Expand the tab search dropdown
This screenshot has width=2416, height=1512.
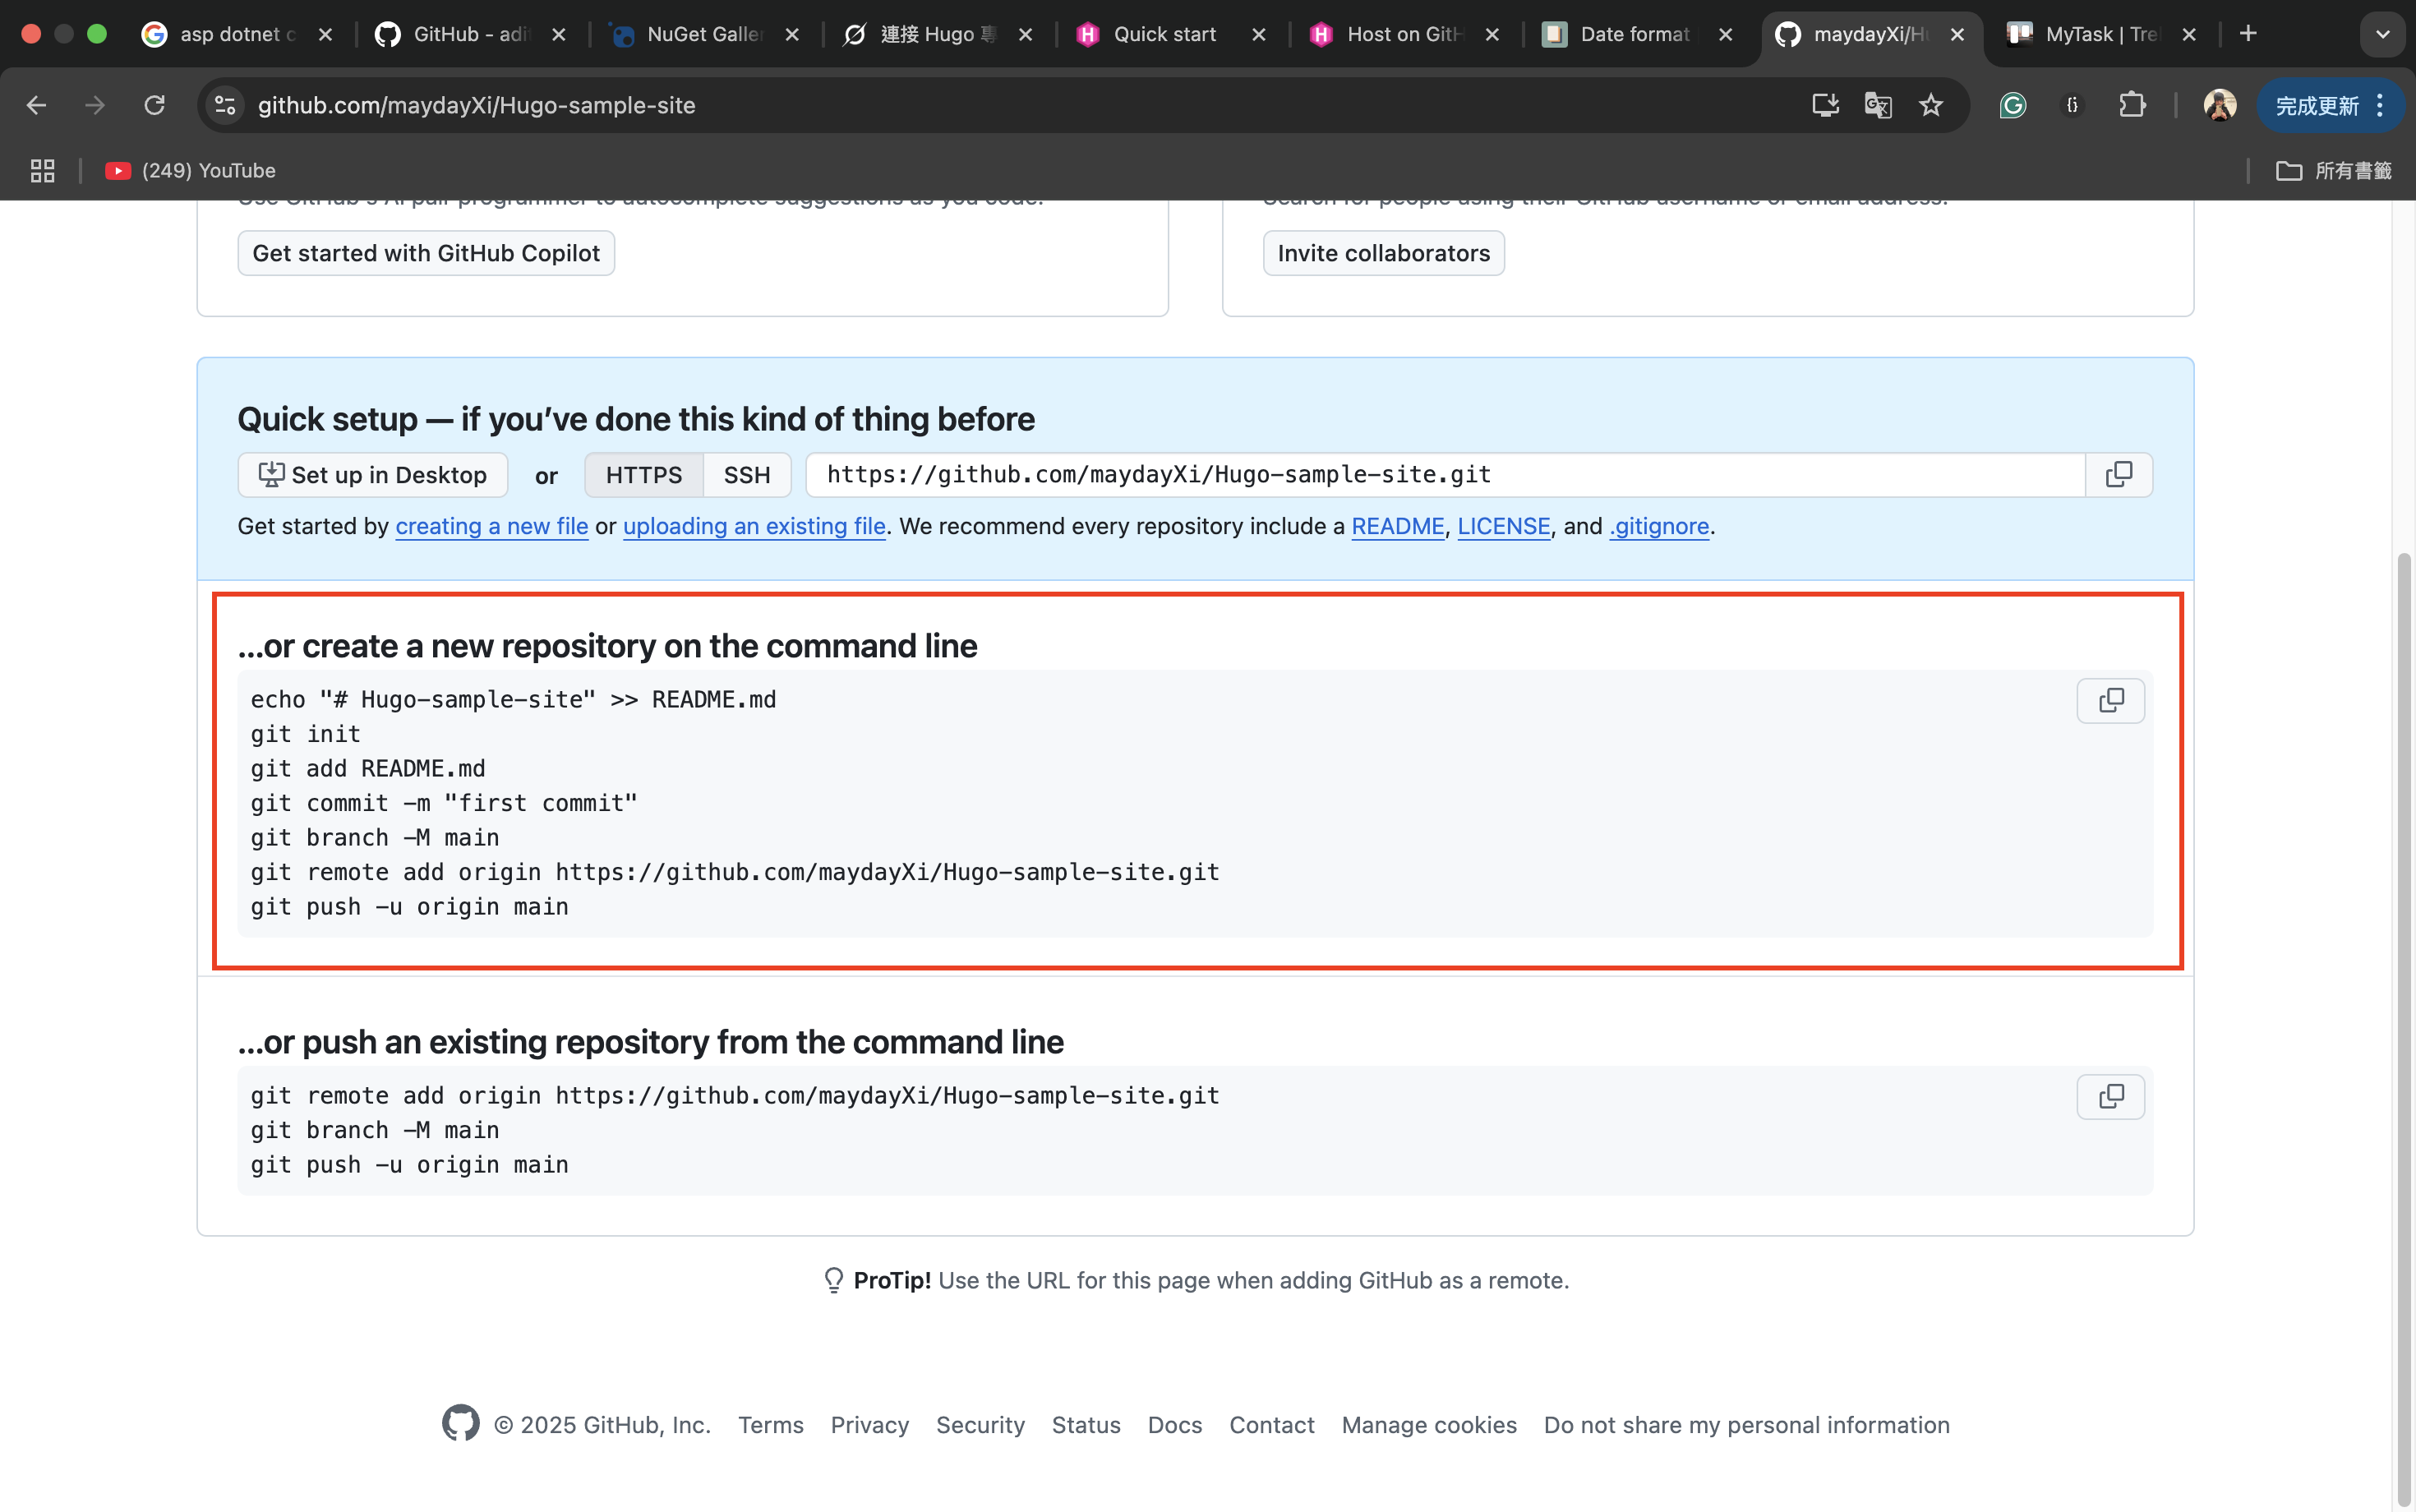click(x=2383, y=34)
